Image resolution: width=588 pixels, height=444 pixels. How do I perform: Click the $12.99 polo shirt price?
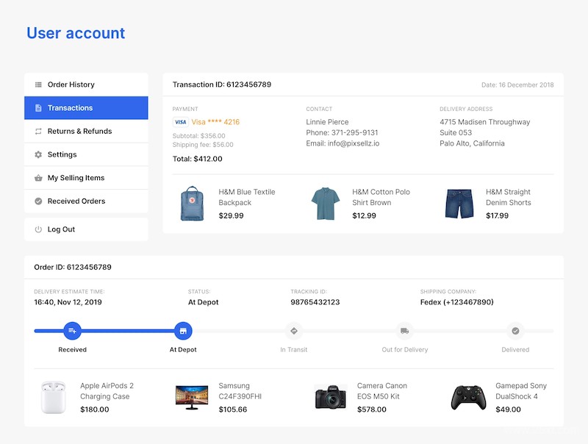pyautogui.click(x=364, y=215)
